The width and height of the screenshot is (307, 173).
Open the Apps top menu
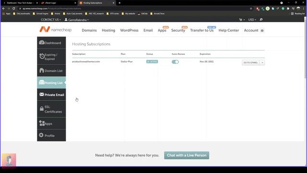pyautogui.click(x=162, y=30)
